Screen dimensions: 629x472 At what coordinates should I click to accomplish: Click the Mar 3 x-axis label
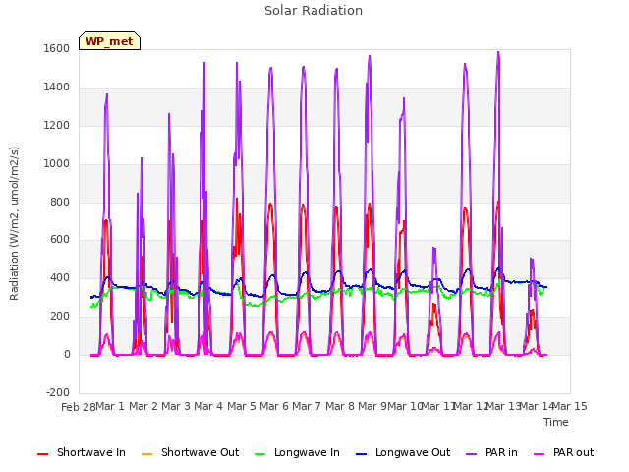click(x=176, y=406)
